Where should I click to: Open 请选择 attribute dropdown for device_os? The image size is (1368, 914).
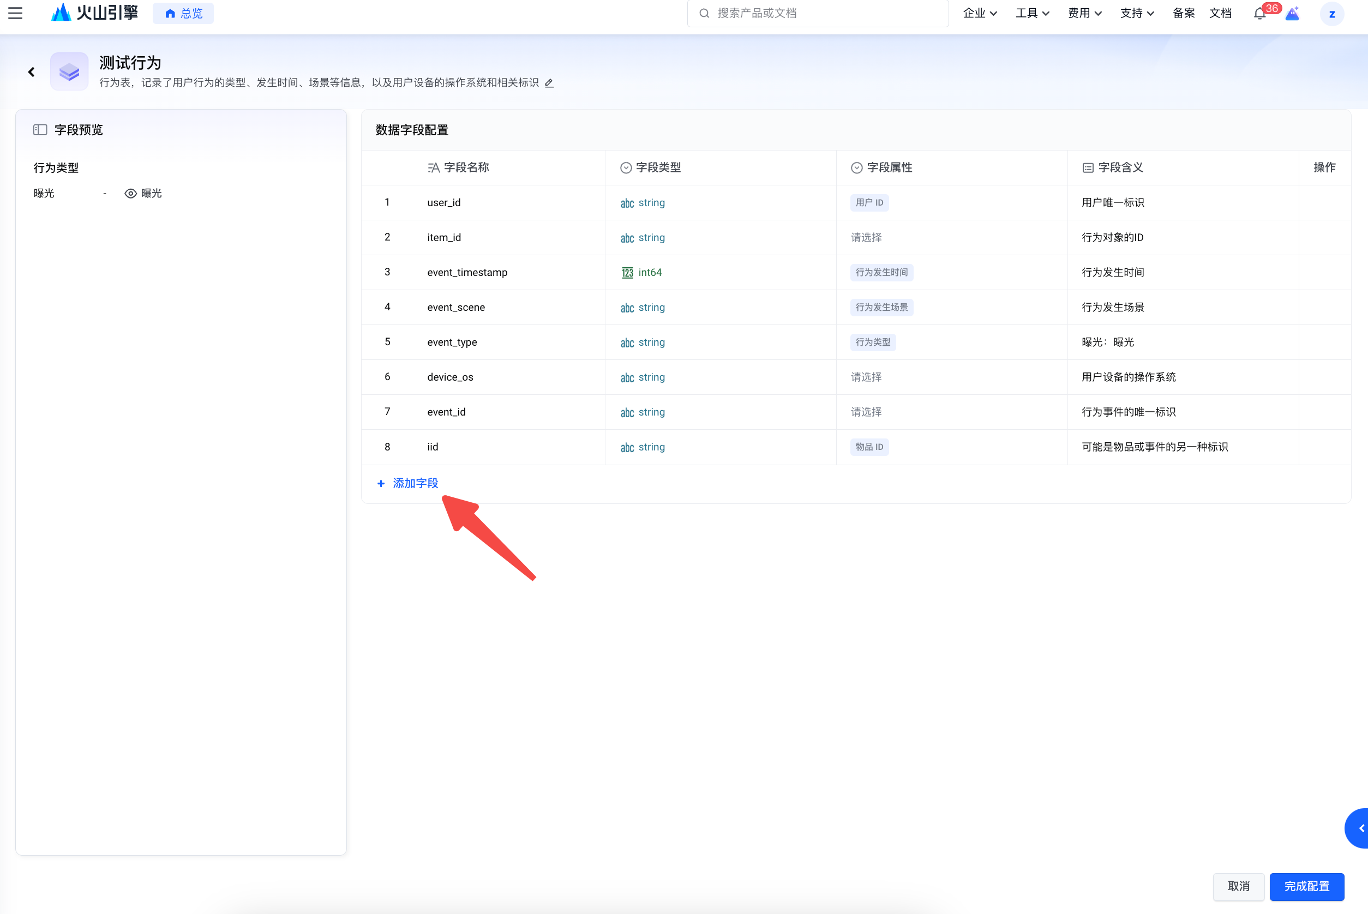866,377
